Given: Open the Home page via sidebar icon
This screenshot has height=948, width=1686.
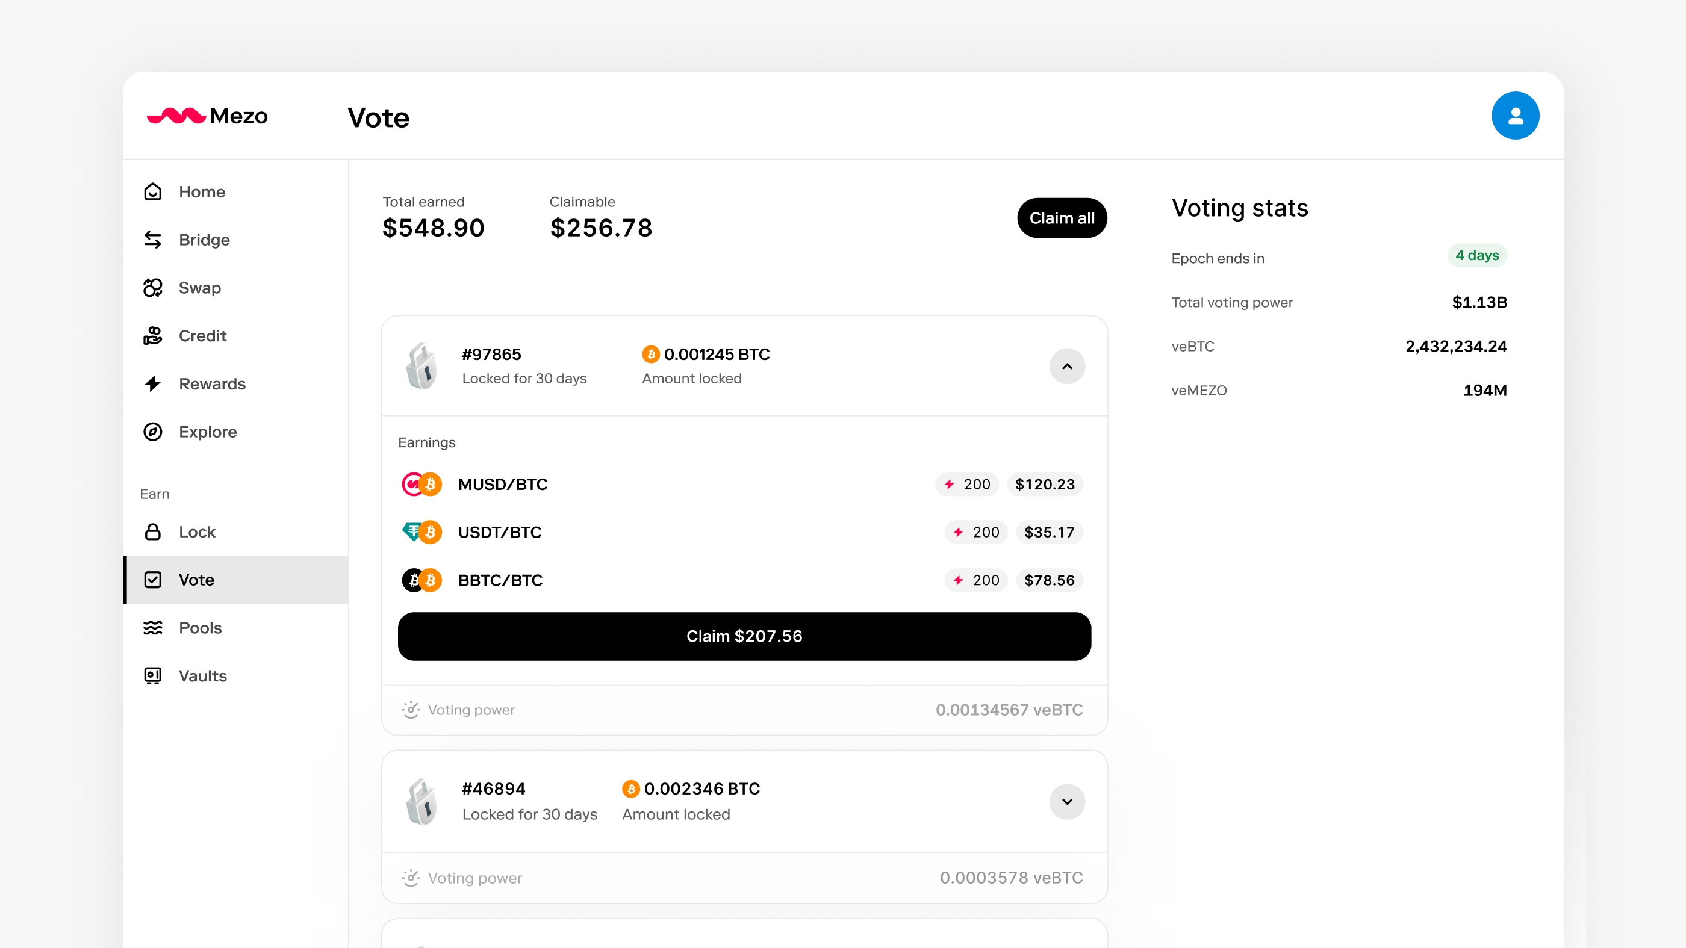Looking at the screenshot, I should pyautogui.click(x=152, y=191).
